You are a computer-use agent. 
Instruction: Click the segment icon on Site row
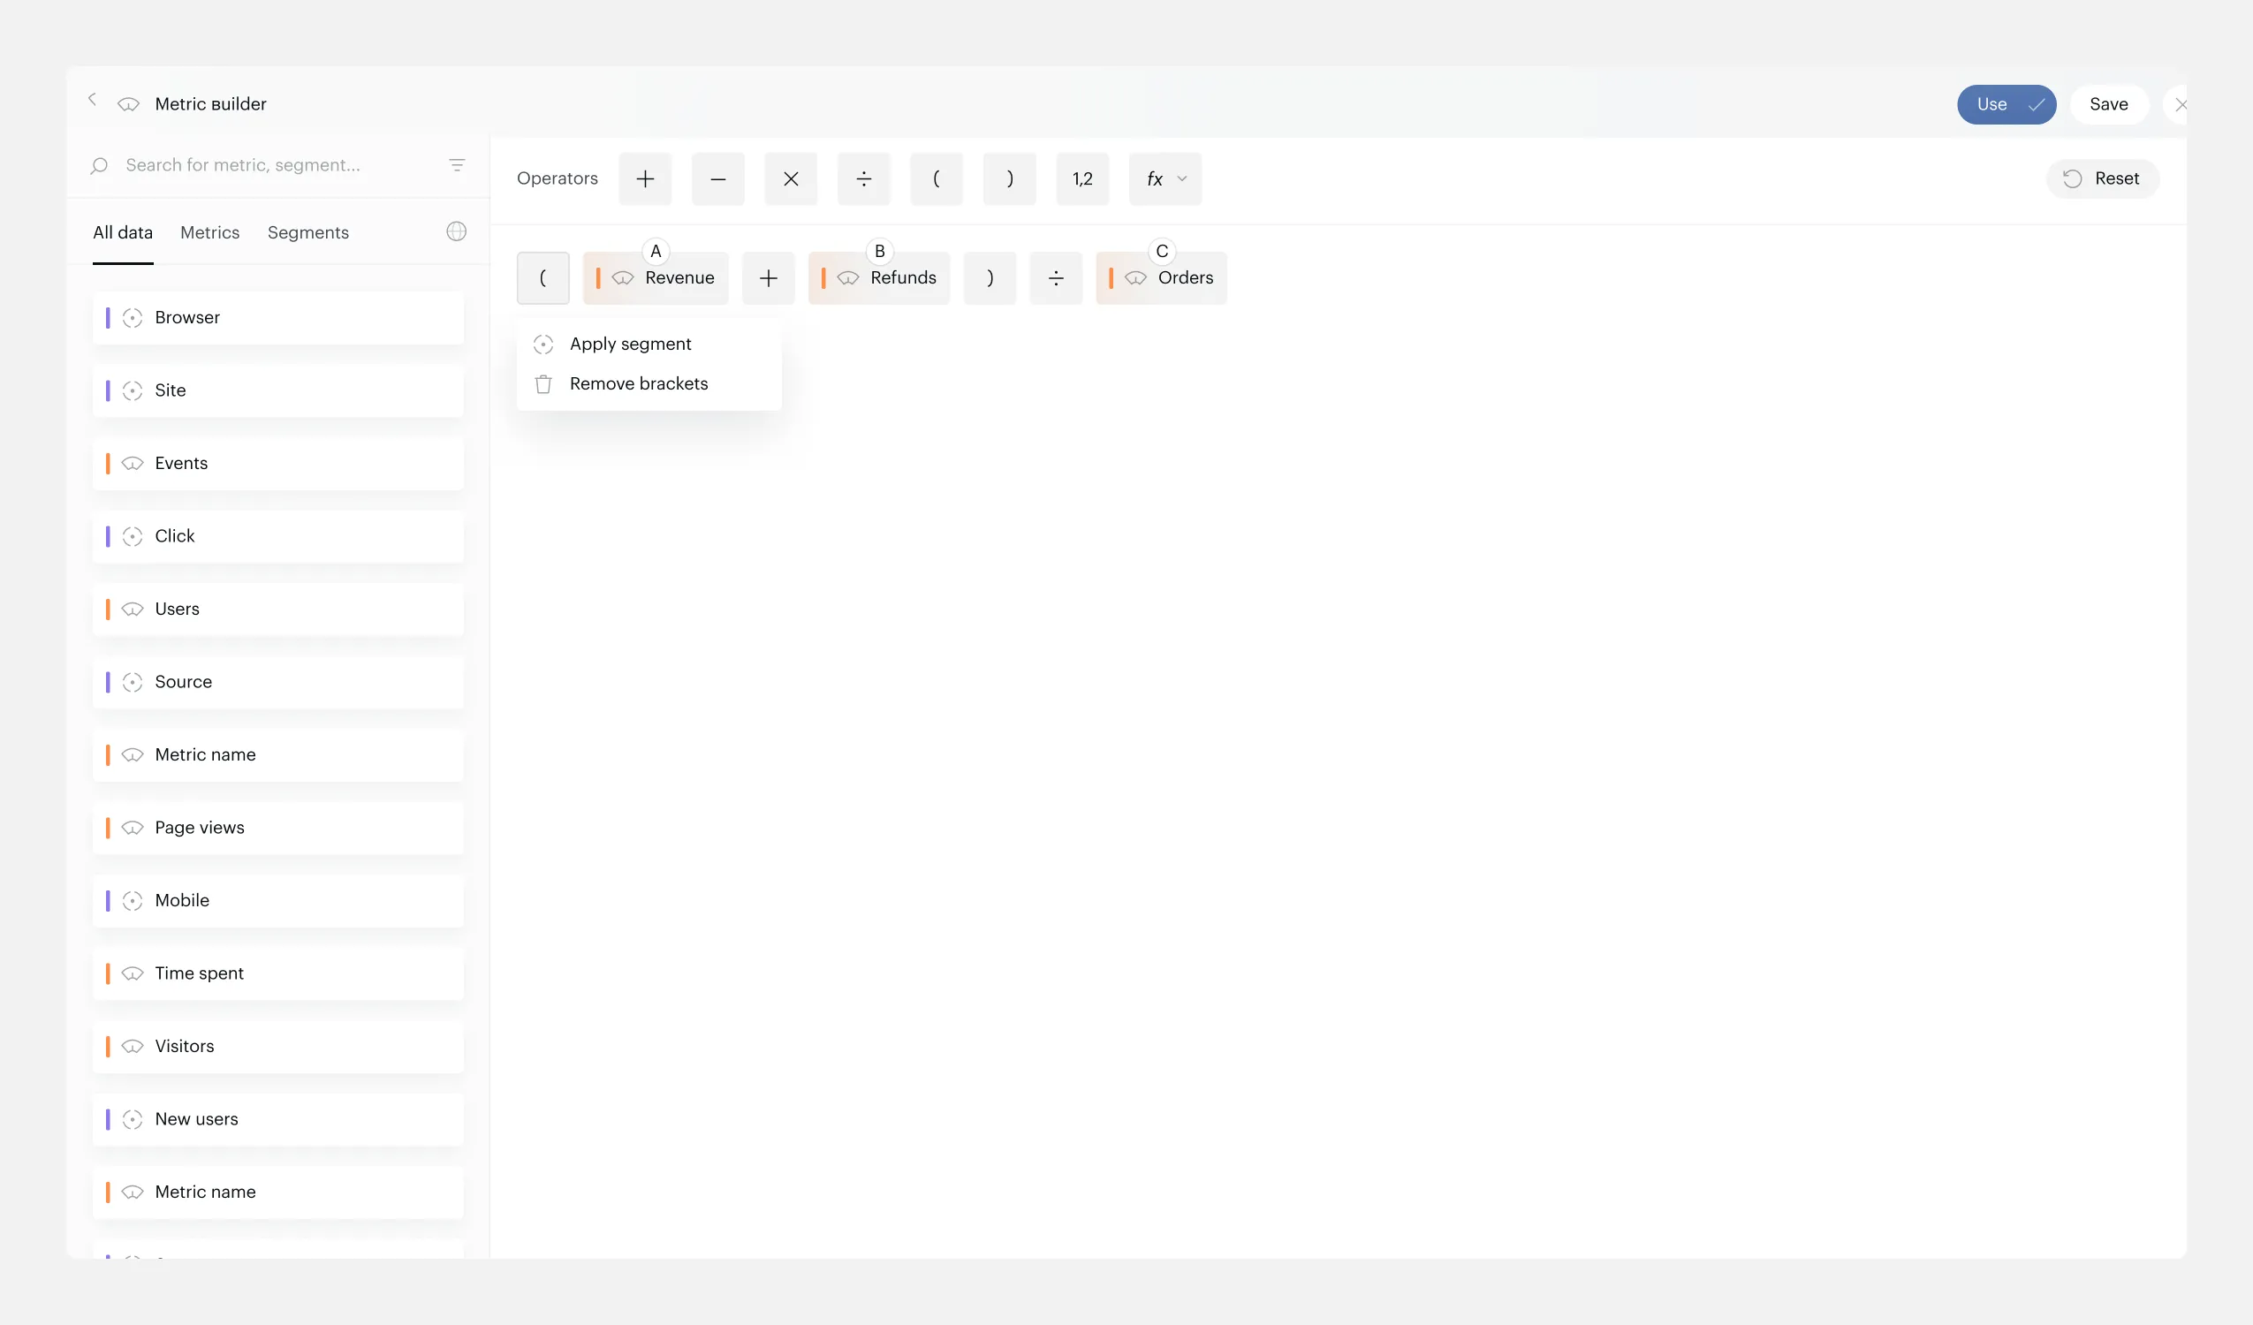coord(133,390)
